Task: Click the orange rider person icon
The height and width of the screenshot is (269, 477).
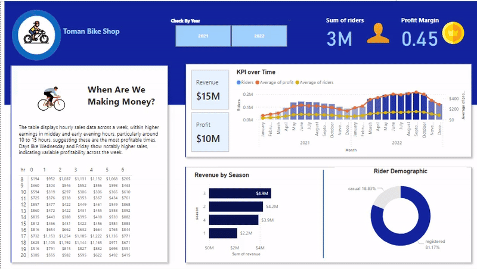Action: pyautogui.click(x=378, y=33)
